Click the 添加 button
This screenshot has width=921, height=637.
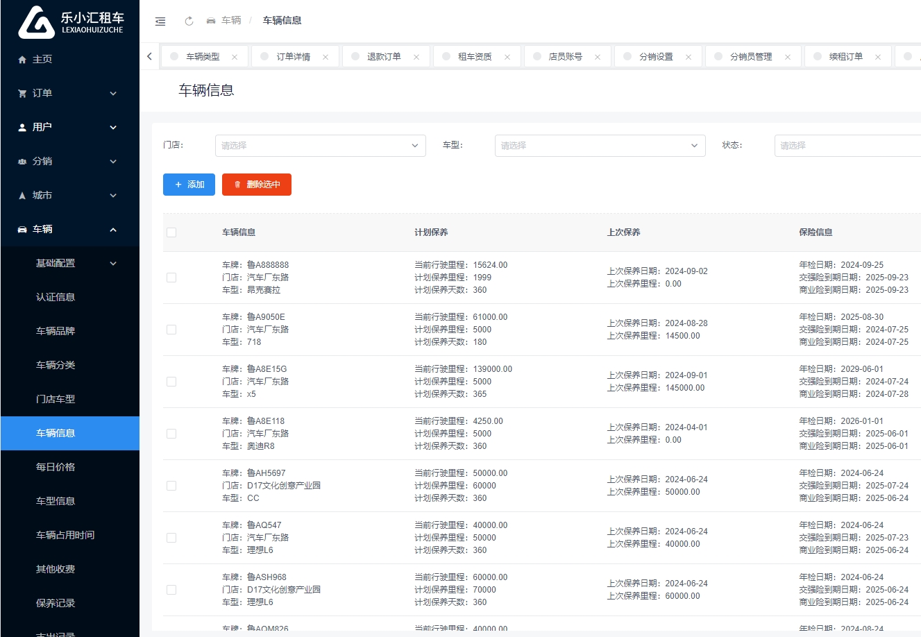point(189,185)
